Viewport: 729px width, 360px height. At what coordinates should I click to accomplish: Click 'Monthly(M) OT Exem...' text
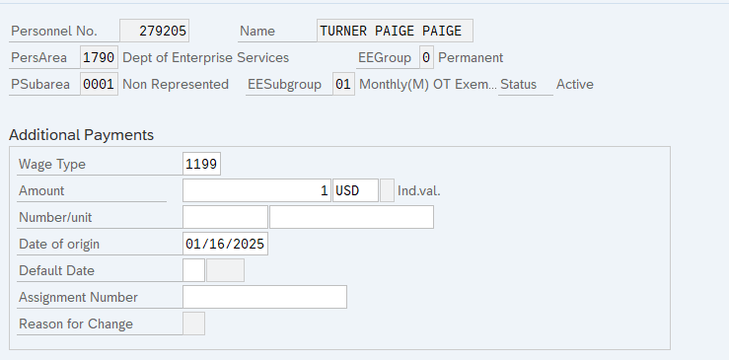click(x=428, y=84)
